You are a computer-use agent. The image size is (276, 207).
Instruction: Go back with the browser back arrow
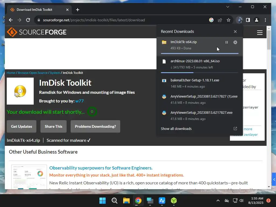coord(11,20)
